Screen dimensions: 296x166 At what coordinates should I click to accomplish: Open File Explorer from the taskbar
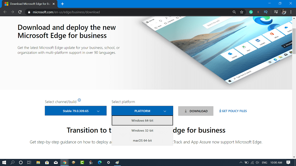[38, 162]
